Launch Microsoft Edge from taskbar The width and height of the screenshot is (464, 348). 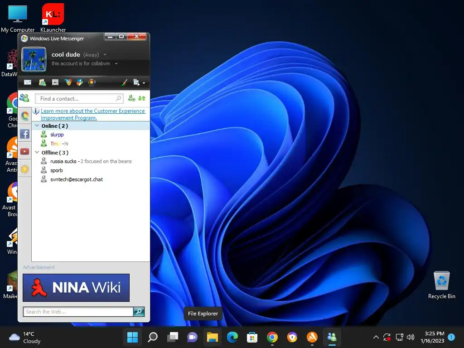click(232, 337)
